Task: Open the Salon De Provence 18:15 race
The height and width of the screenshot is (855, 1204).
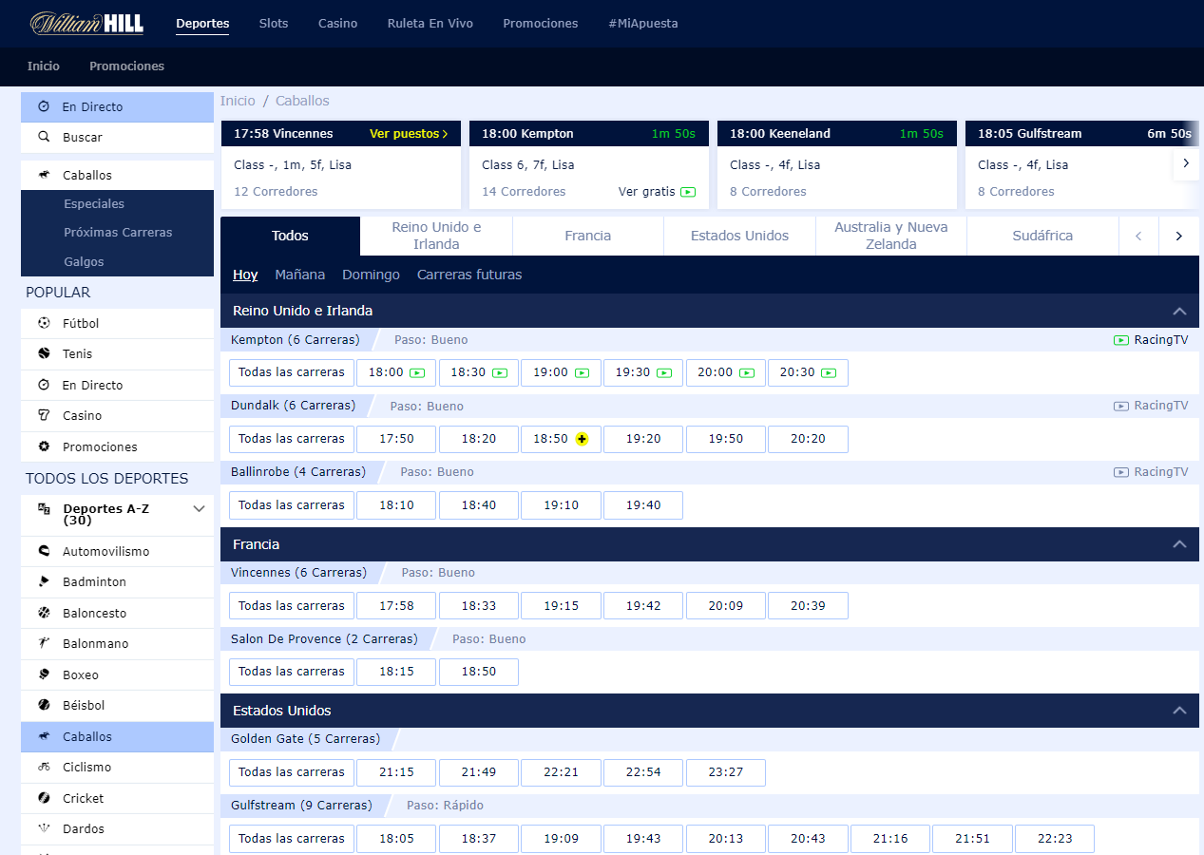Action: click(396, 672)
